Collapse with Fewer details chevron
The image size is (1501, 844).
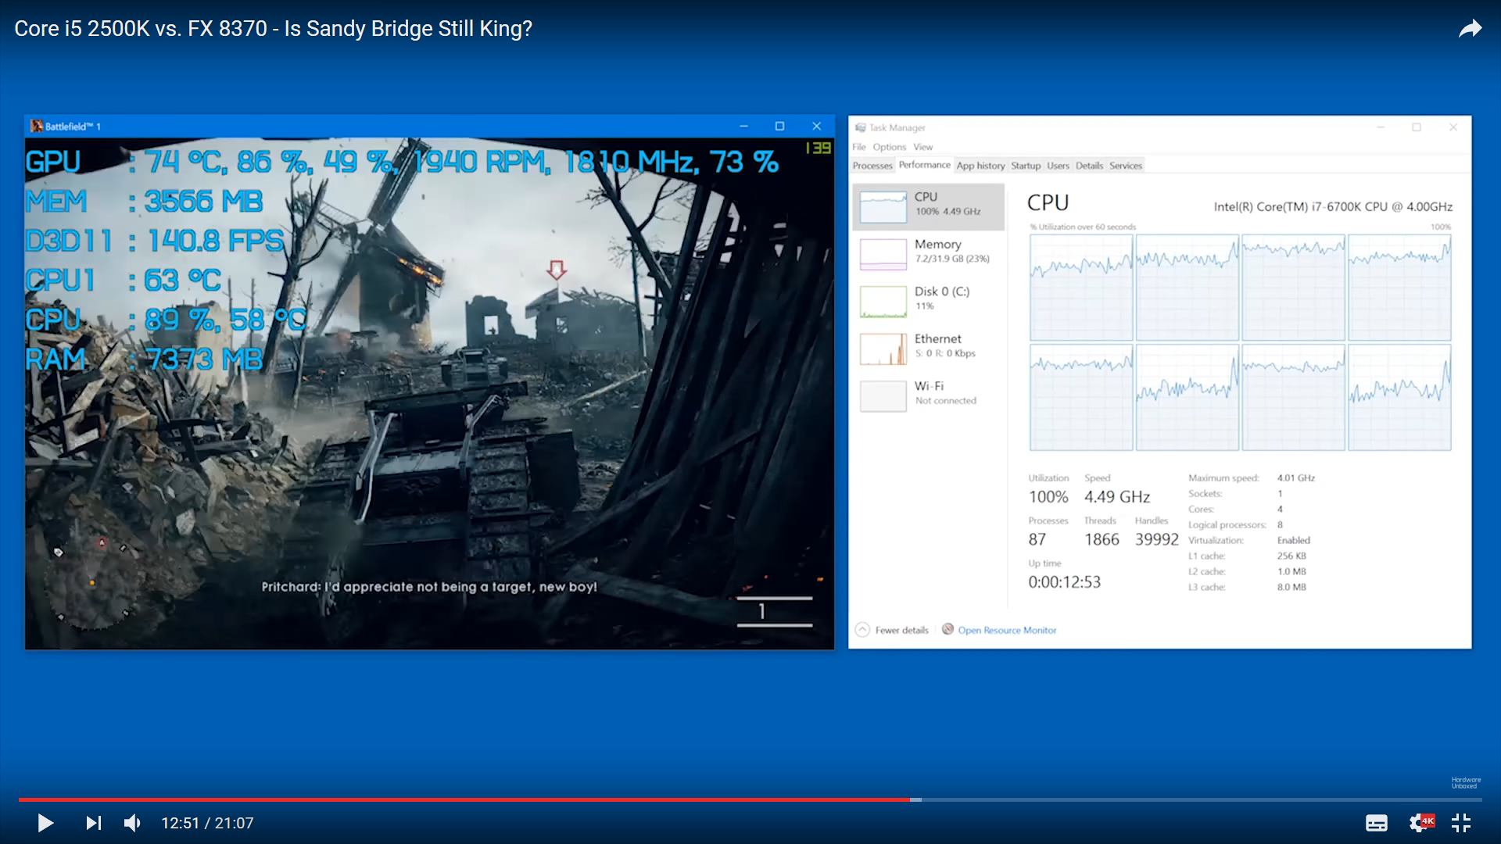click(862, 630)
